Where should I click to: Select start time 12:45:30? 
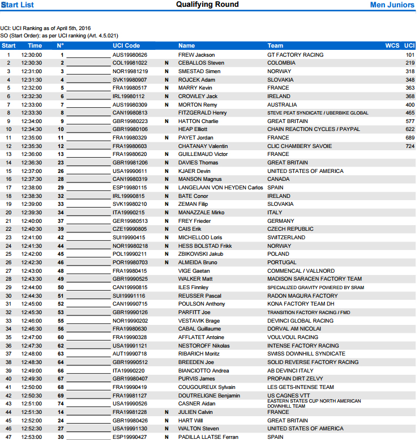31,312
